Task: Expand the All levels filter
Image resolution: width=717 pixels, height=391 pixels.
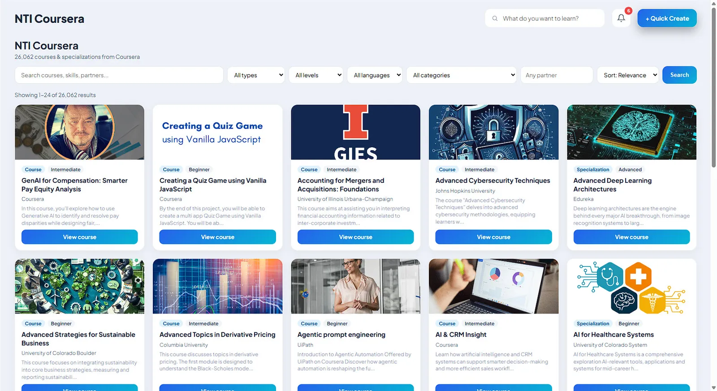Action: pos(316,75)
